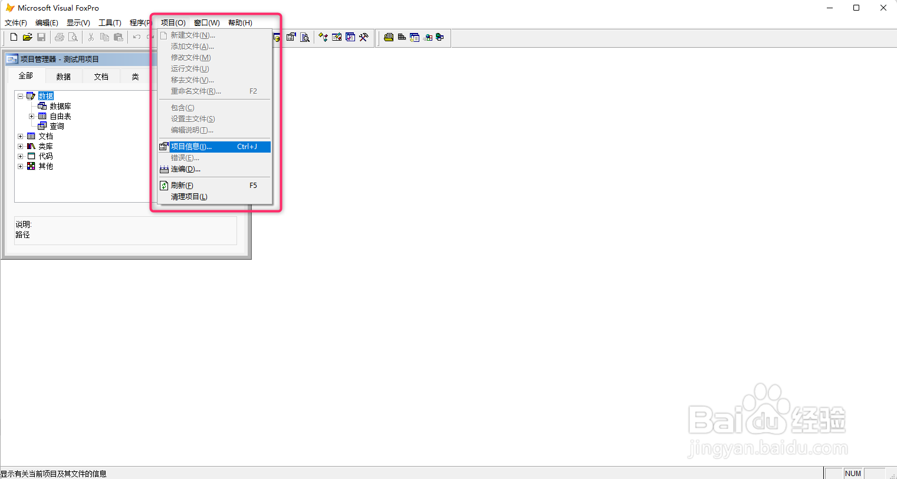Click the Project Manager window title icon
This screenshot has width=897, height=479.
click(x=12, y=59)
